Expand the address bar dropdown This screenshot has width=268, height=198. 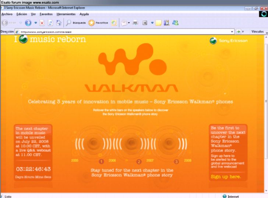(x=232, y=32)
